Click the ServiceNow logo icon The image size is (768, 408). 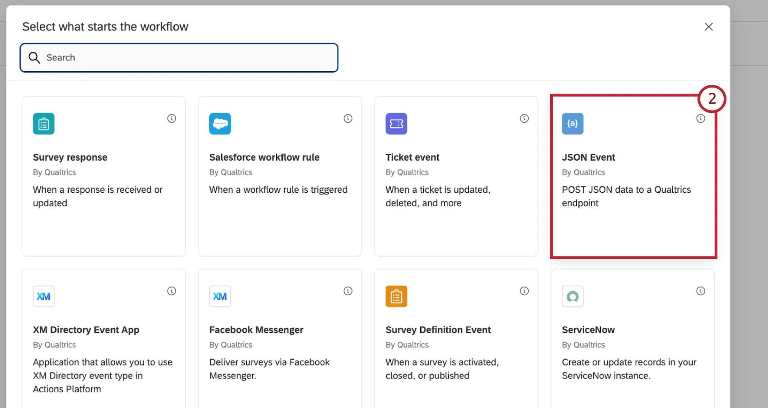(572, 297)
